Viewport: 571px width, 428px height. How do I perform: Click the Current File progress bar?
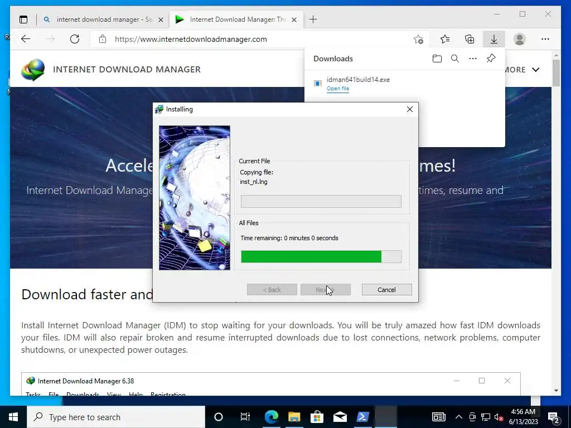(321, 201)
